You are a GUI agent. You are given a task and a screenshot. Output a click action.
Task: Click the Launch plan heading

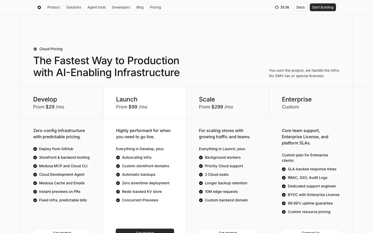127,99
